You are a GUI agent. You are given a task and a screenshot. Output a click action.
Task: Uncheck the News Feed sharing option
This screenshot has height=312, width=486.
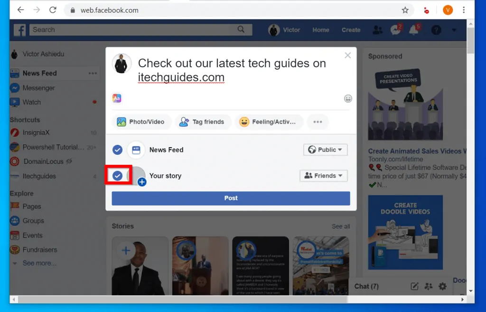[x=117, y=150]
